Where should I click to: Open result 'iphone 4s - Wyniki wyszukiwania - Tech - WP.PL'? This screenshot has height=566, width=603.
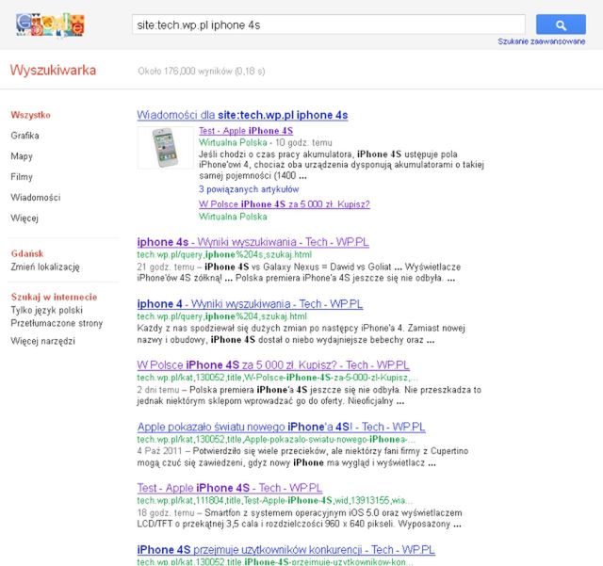(x=253, y=242)
